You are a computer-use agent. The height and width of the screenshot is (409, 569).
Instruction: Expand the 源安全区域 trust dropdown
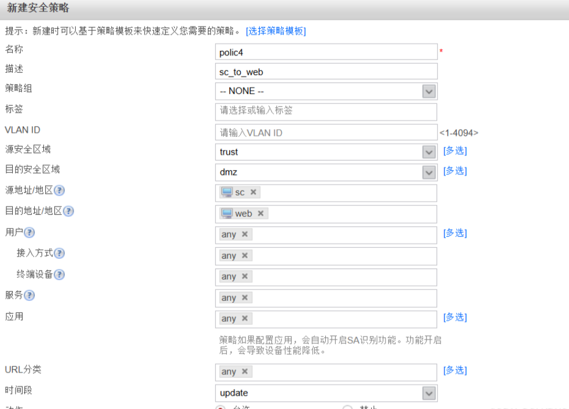point(429,152)
